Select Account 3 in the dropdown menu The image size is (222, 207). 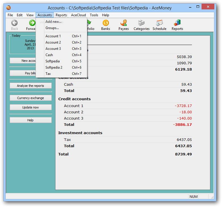point(61,49)
